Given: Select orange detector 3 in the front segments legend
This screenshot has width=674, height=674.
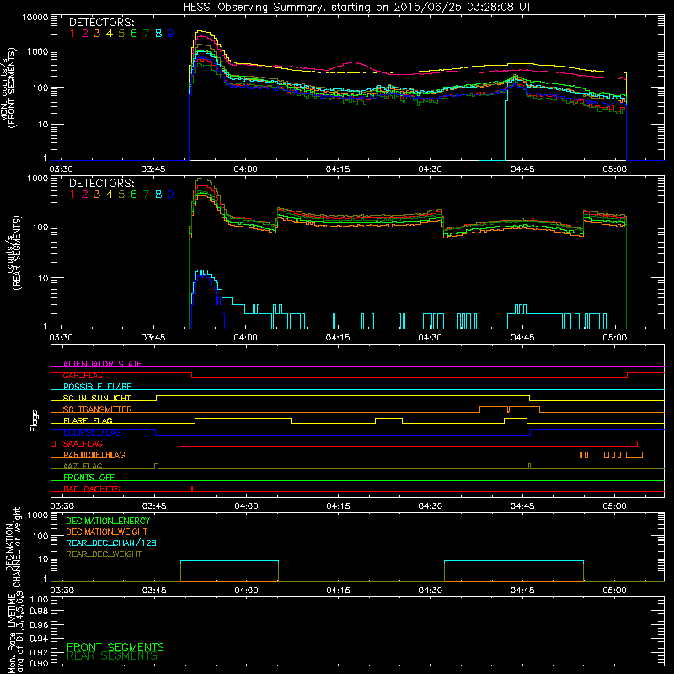Looking at the screenshot, I should [97, 33].
